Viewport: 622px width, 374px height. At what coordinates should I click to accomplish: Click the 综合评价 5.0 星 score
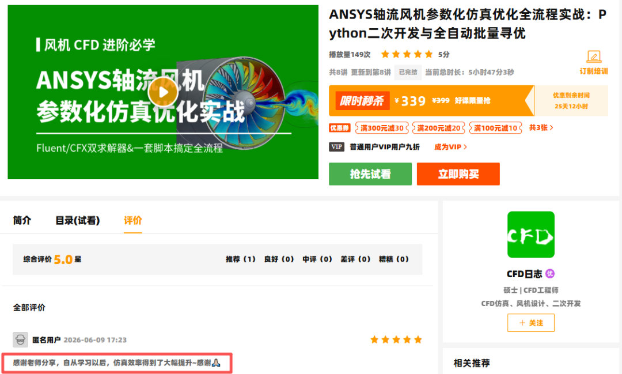52,259
